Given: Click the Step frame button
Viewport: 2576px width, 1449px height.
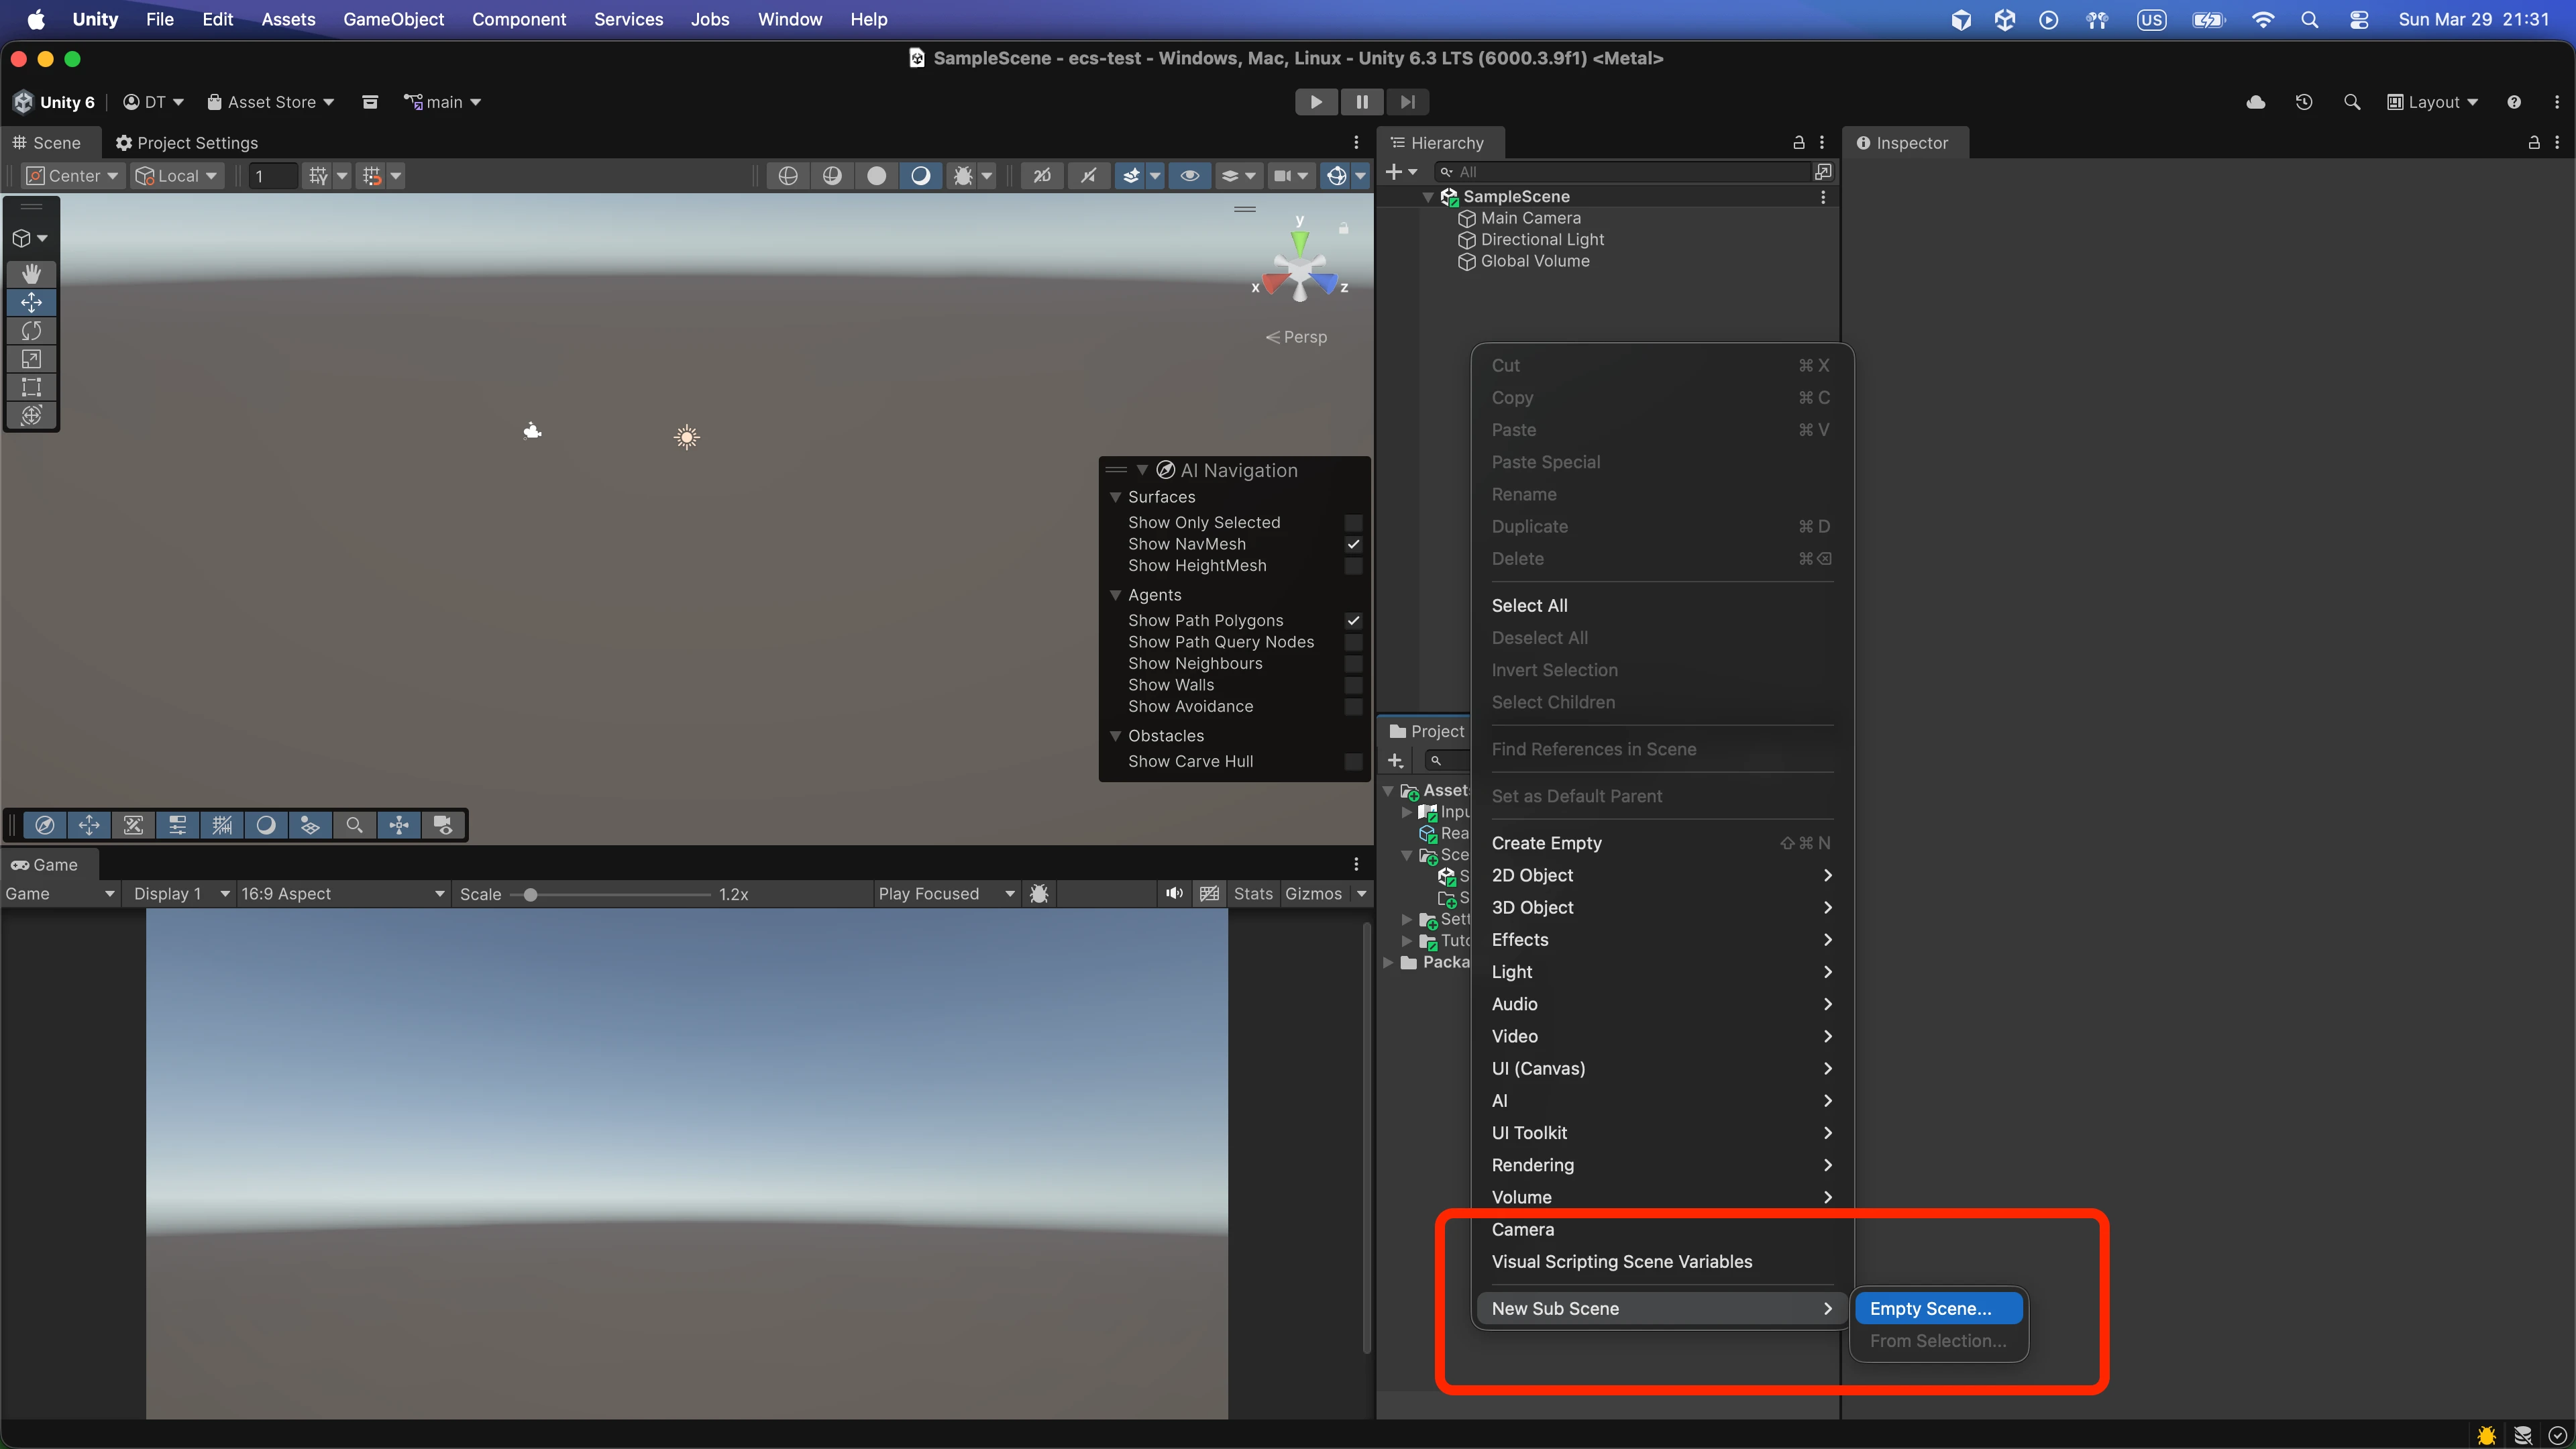Looking at the screenshot, I should [1407, 102].
